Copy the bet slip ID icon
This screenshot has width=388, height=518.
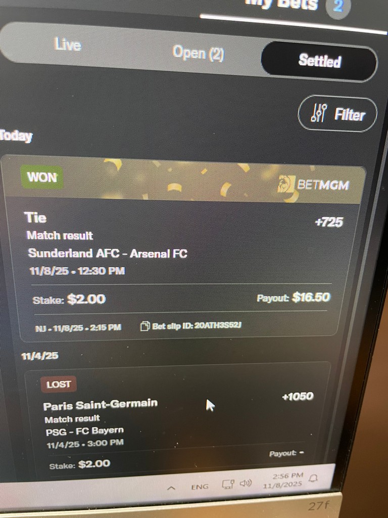click(x=145, y=326)
